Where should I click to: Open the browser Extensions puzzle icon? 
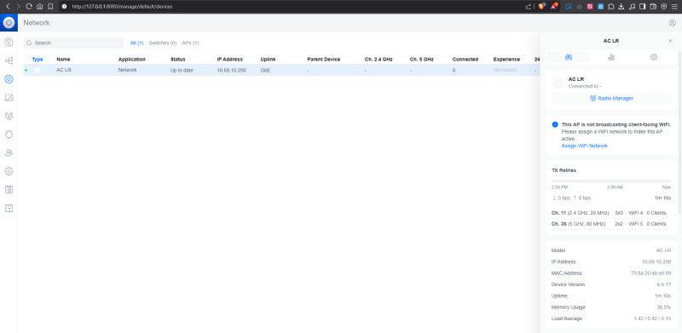(x=610, y=7)
